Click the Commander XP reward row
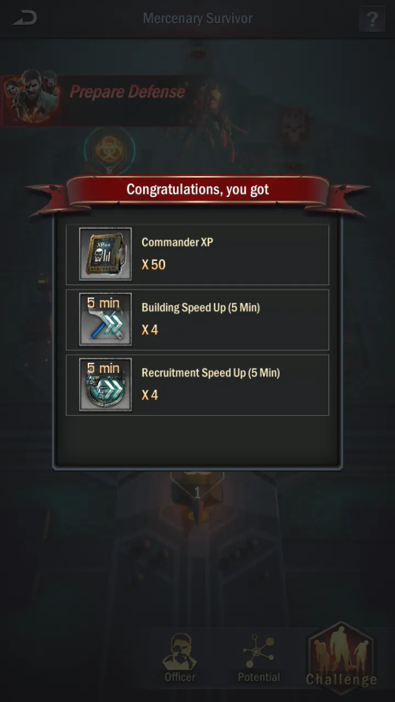Screen dimensions: 395x702 tap(198, 254)
